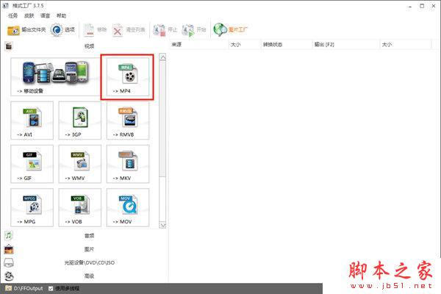The image size is (441, 294).
Task: Click the 转换状态 column header
Action: [287, 44]
